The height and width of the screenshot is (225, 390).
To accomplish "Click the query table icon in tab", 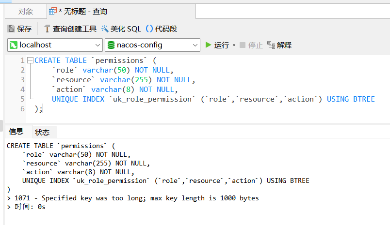I will point(53,11).
